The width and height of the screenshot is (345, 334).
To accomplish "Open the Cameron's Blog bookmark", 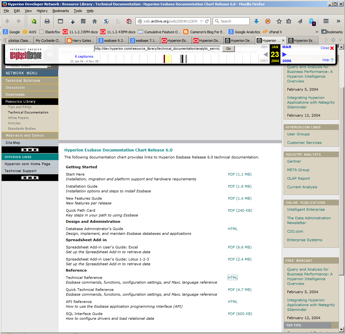I will (204, 32).
